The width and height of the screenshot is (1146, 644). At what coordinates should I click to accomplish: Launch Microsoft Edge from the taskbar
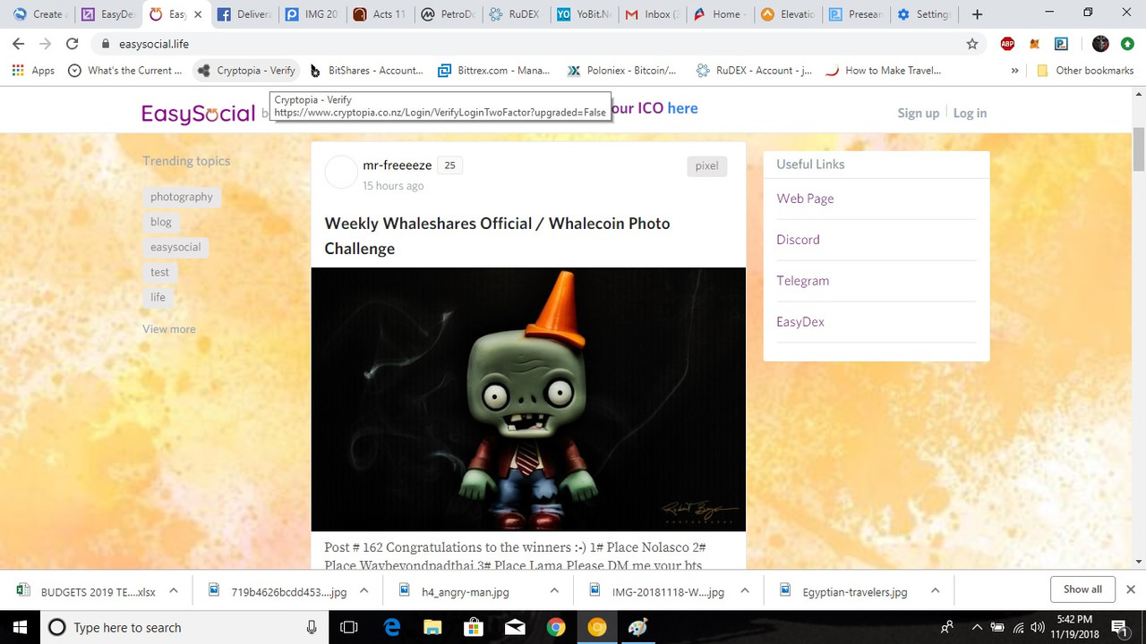[392, 627]
